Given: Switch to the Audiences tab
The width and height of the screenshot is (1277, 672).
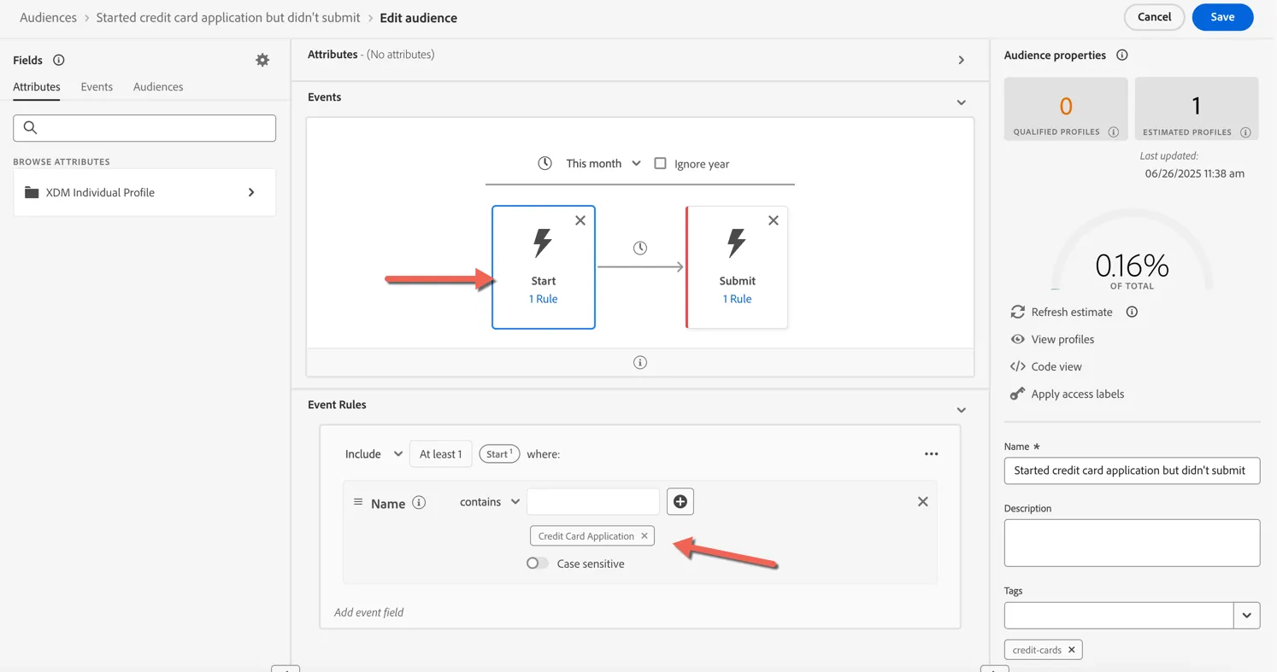Looking at the screenshot, I should (x=158, y=86).
